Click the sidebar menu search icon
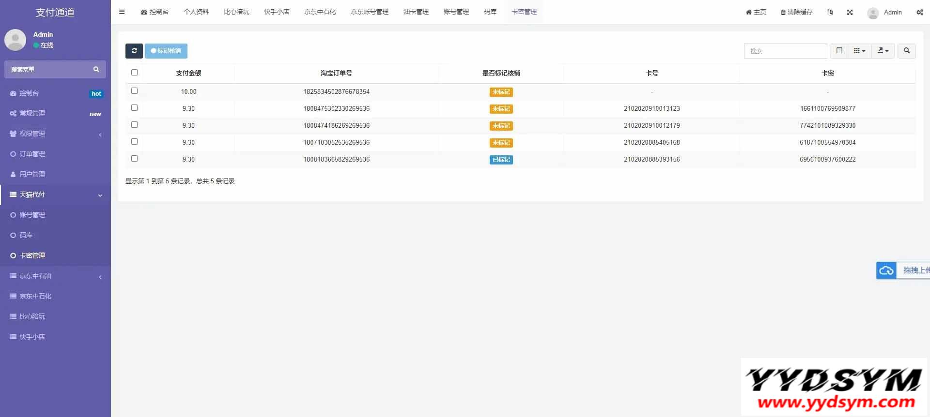The height and width of the screenshot is (417, 930). pos(96,70)
